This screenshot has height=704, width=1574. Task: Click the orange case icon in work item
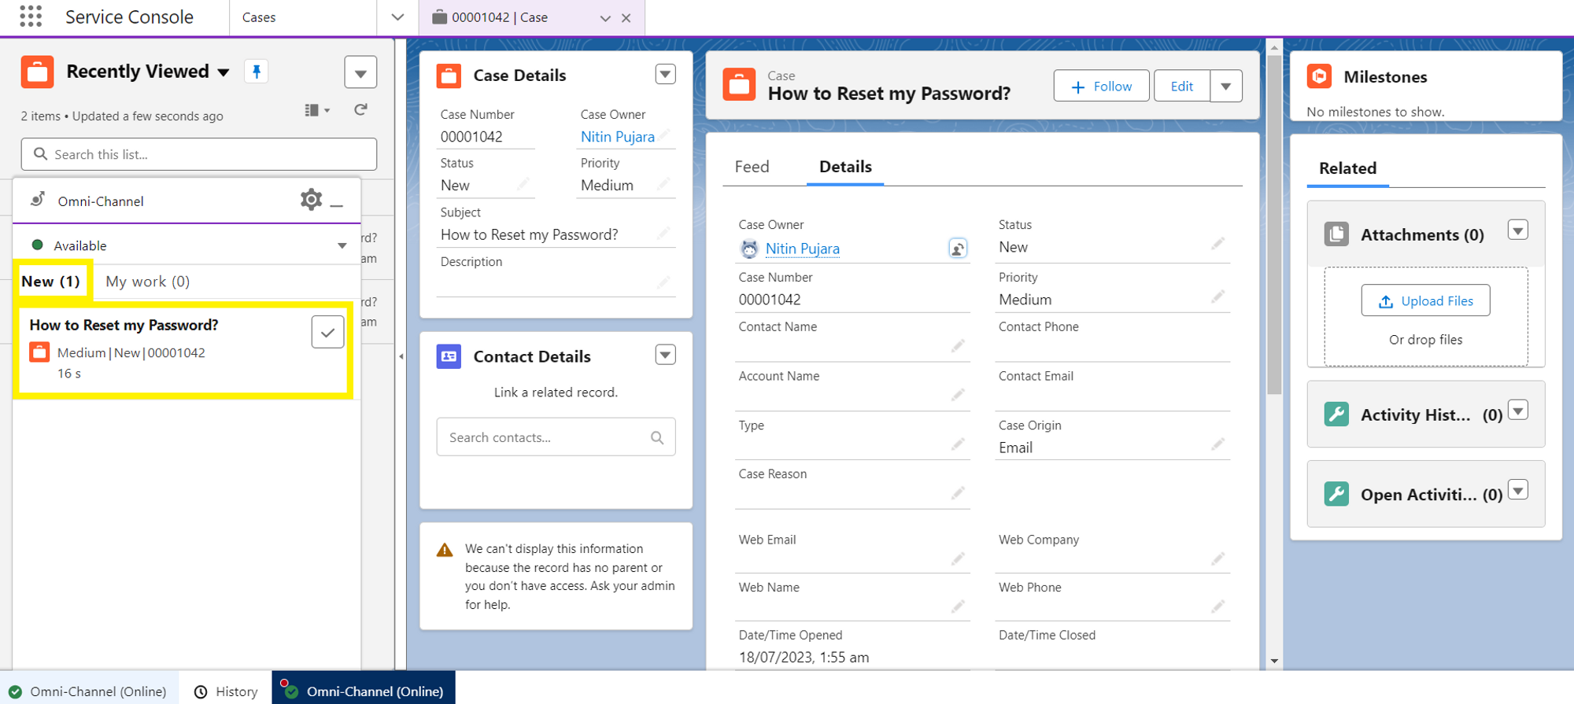[x=39, y=352]
